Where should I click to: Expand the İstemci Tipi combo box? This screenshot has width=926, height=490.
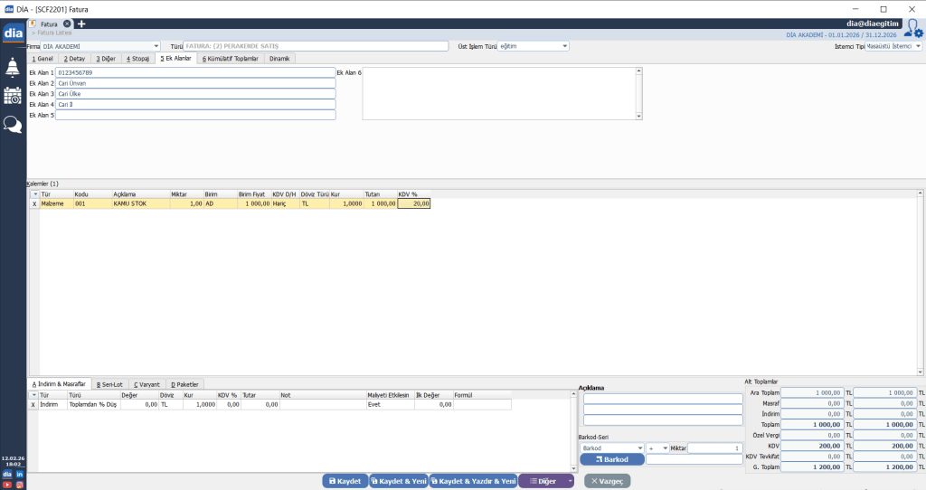pos(918,46)
